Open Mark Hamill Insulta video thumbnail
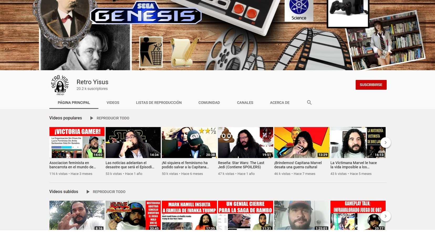Image resolution: width=435 pixels, height=233 pixels. 189,215
